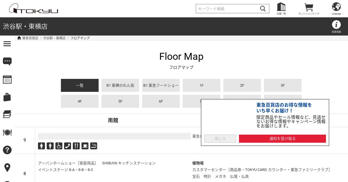This screenshot has width=348, height=182.
Task: Click the 閉じる button in popup
Action: (x=220, y=139)
